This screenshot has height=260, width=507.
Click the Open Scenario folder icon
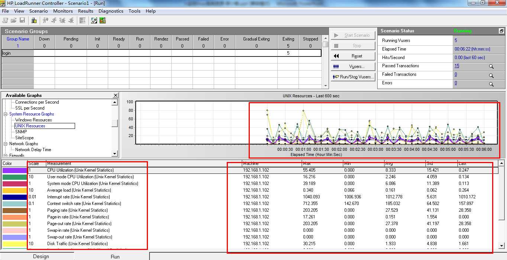pyautogui.click(x=14, y=20)
